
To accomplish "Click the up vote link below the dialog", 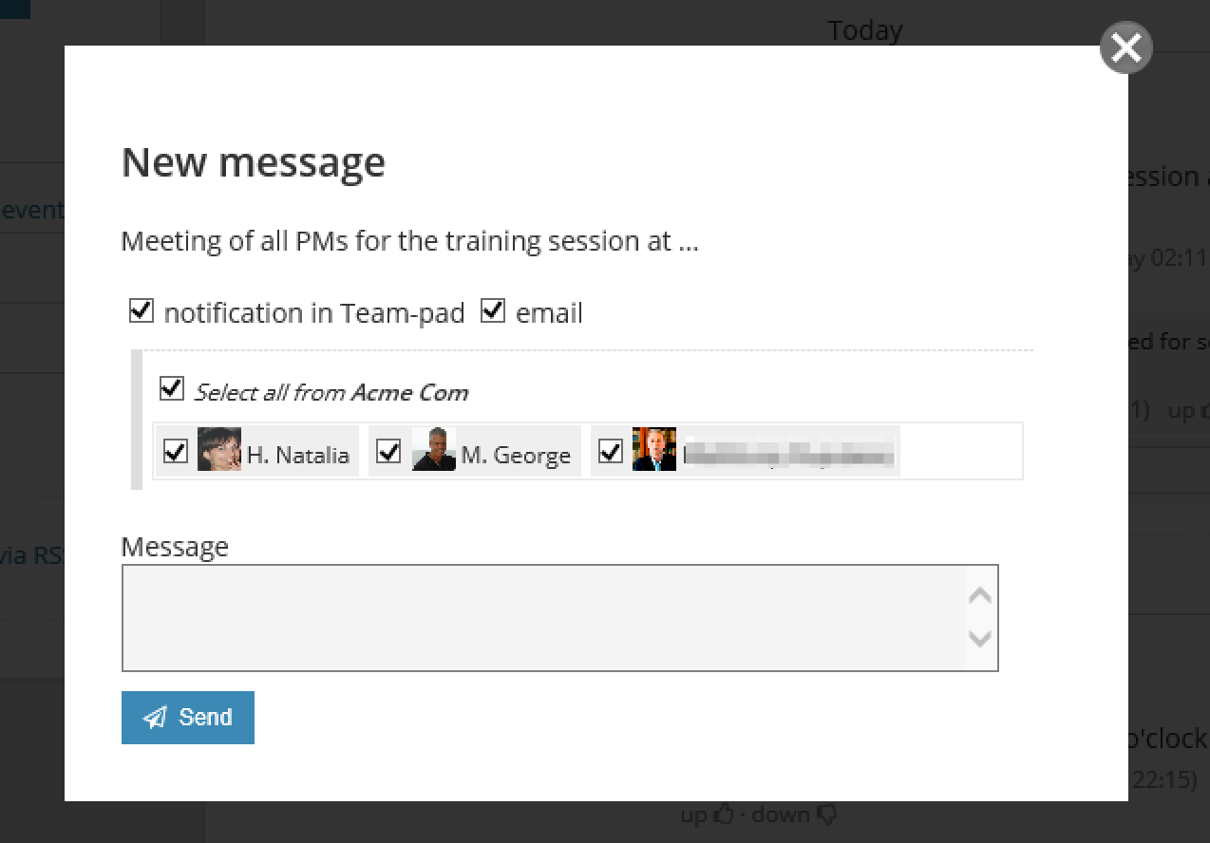I will click(x=698, y=814).
